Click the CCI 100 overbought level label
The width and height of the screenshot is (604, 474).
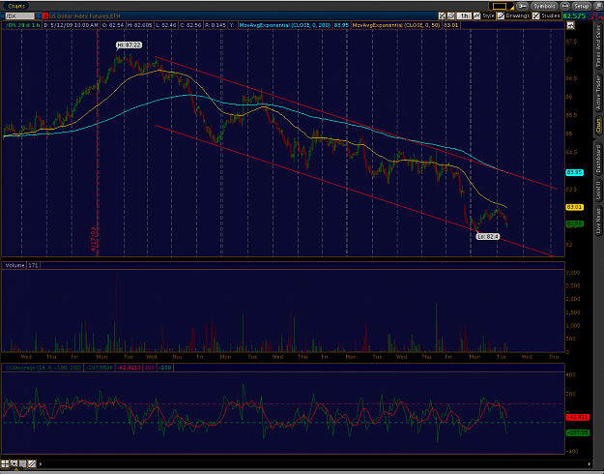150,368
